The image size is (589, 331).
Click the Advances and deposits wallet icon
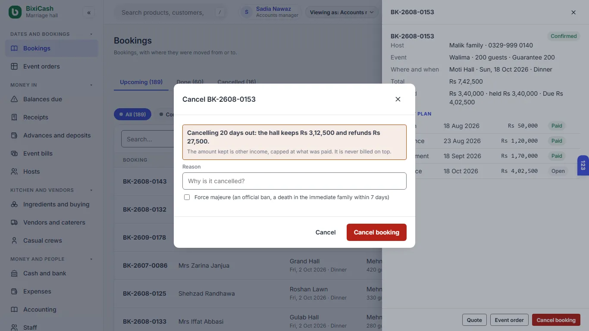tap(14, 135)
